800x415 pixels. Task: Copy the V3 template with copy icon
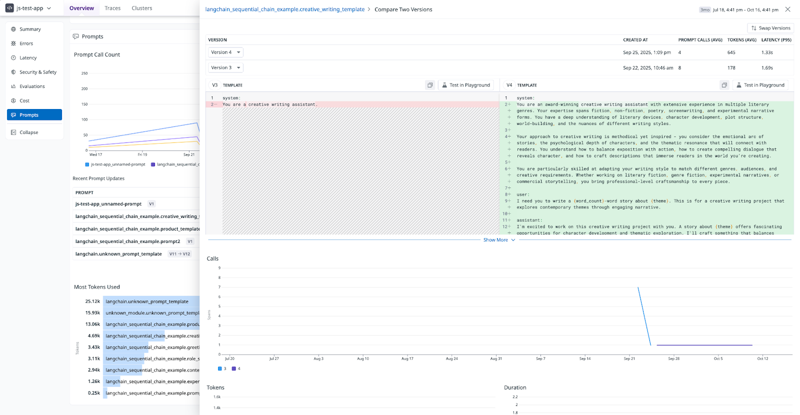pyautogui.click(x=430, y=85)
